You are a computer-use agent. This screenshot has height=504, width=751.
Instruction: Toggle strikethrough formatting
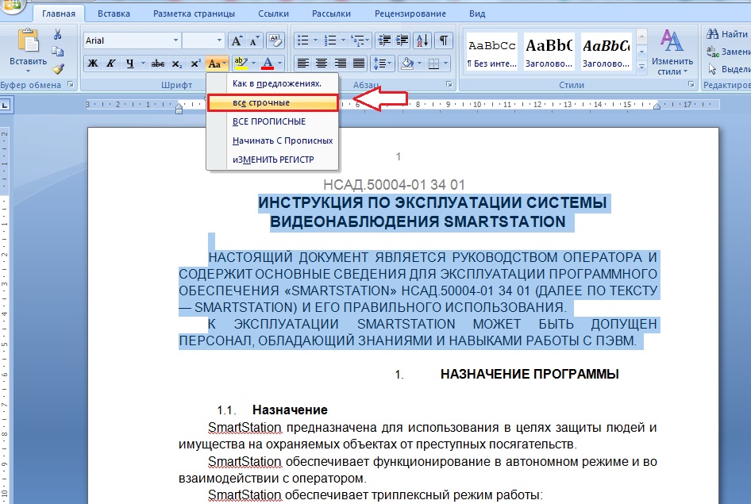click(157, 63)
